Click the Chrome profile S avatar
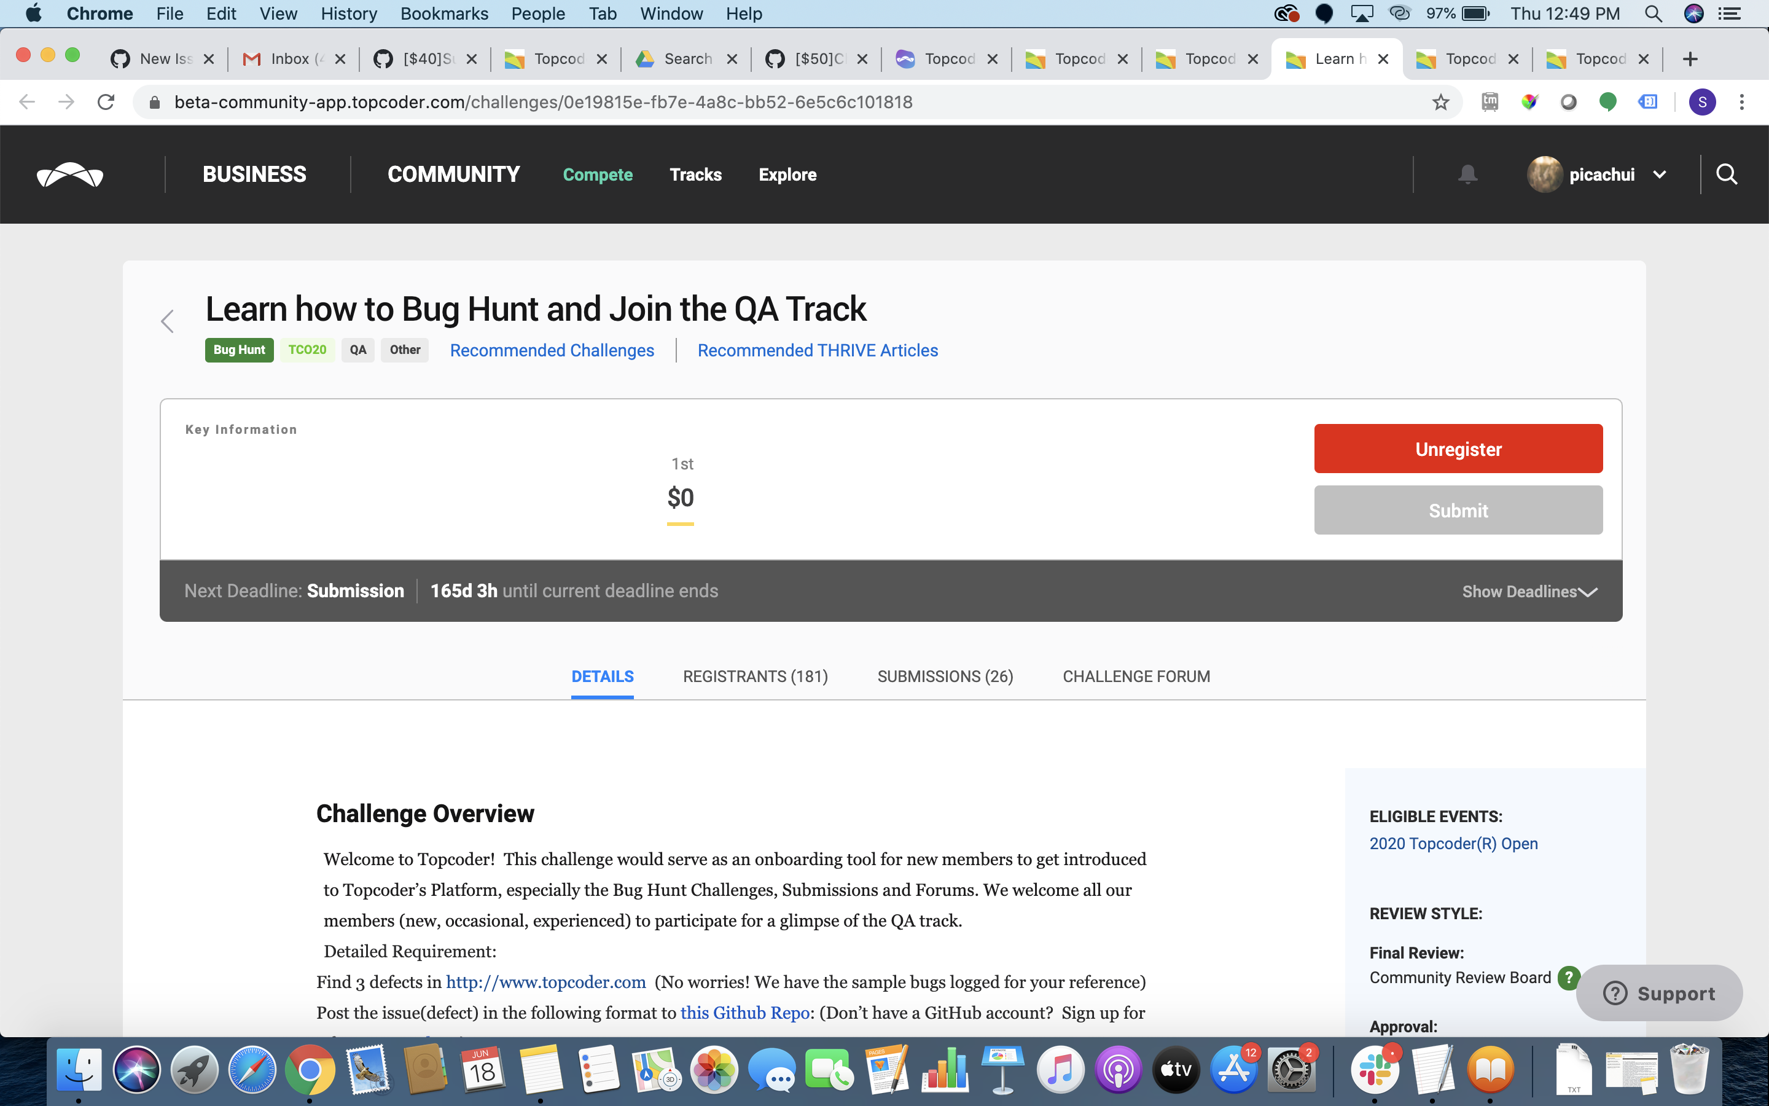This screenshot has height=1106, width=1769. point(1703,101)
